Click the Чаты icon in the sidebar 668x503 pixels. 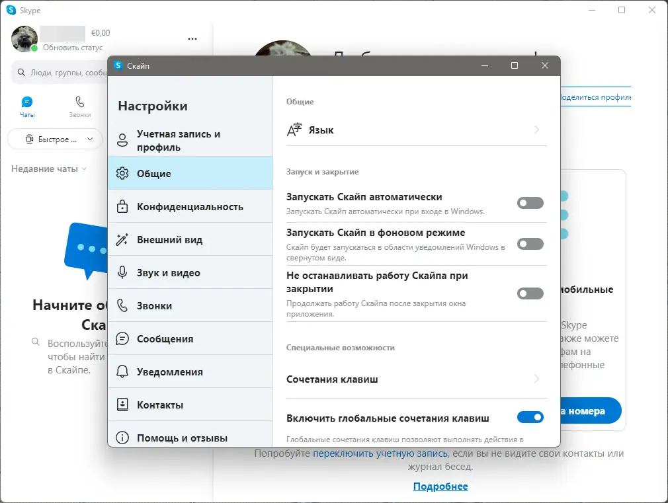tap(26, 102)
